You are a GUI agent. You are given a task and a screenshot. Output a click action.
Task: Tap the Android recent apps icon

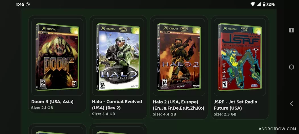(291, 30)
